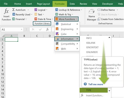Expand the Statistical submenu arrow
Viewport: 124px width, 98px height.
(77, 24)
